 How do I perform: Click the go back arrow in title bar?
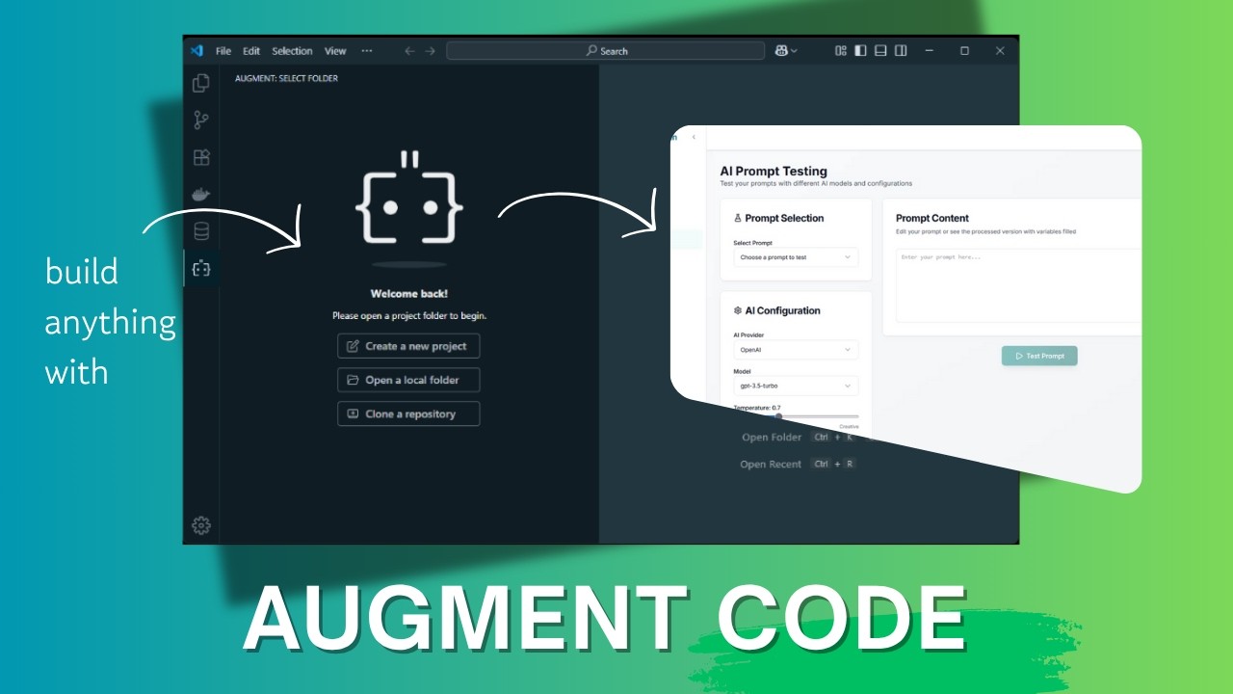[409, 51]
